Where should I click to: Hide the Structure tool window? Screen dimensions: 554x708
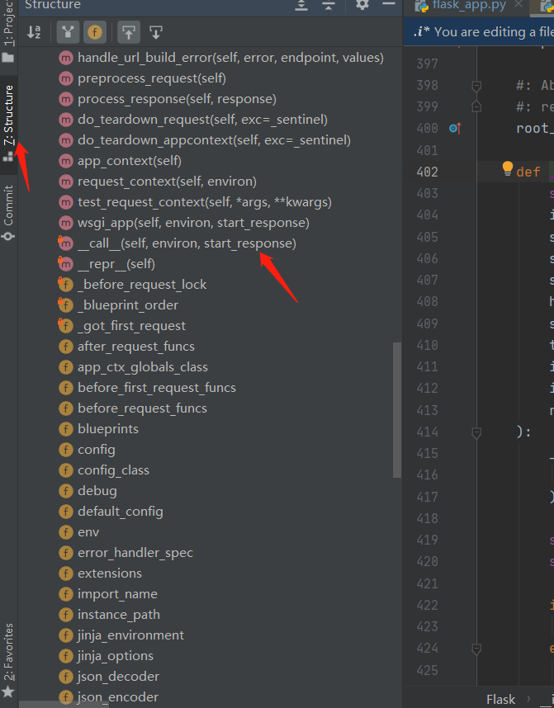pyautogui.click(x=389, y=4)
